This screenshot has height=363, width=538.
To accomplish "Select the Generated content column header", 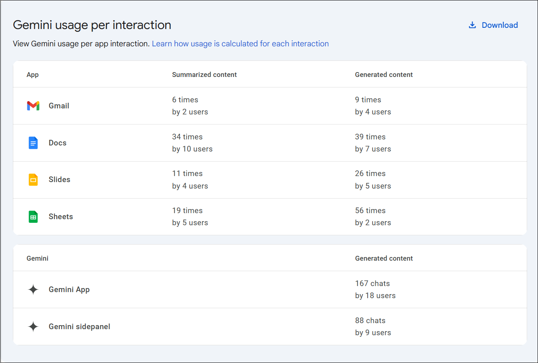I will 384,75.
